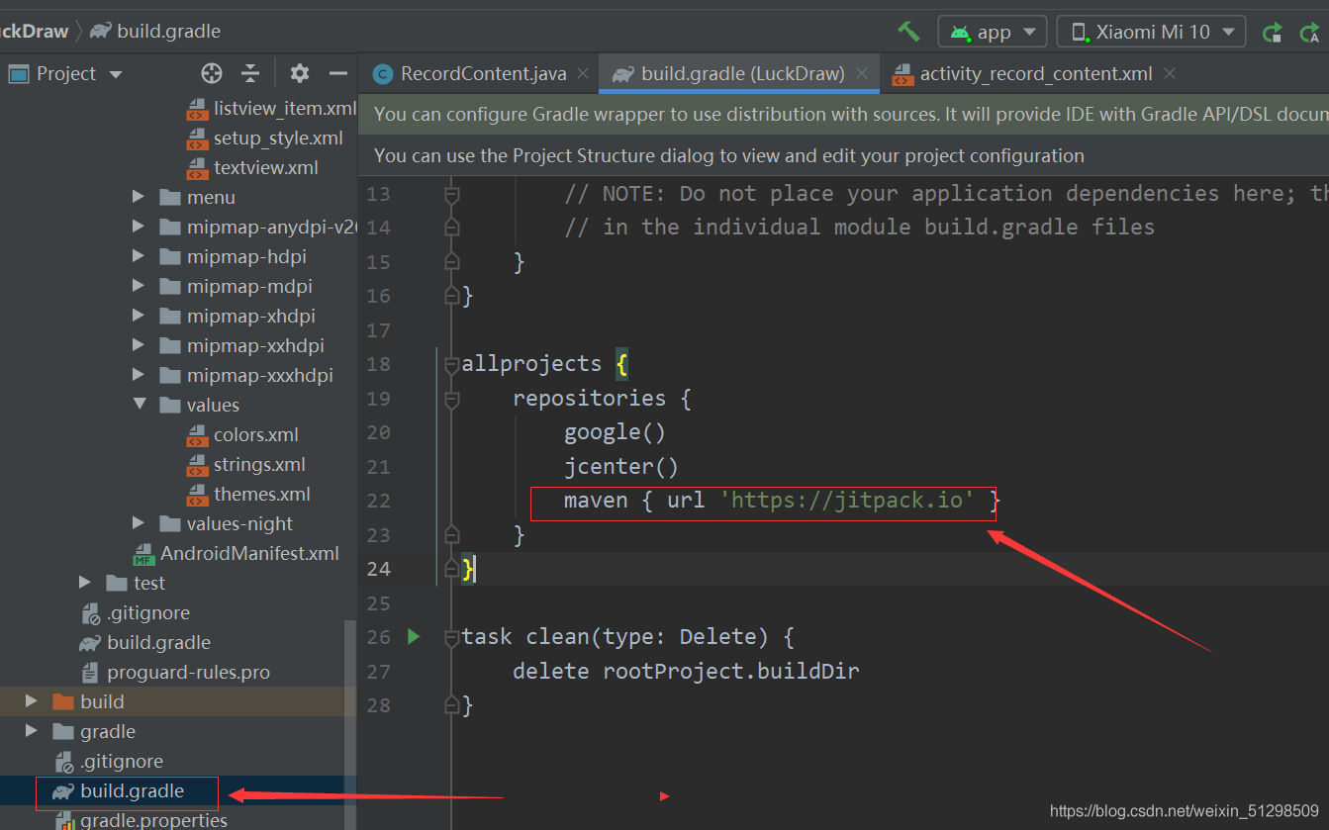The height and width of the screenshot is (830, 1329).
Task: Open listview_item.xml in the project tree
Action: point(285,109)
